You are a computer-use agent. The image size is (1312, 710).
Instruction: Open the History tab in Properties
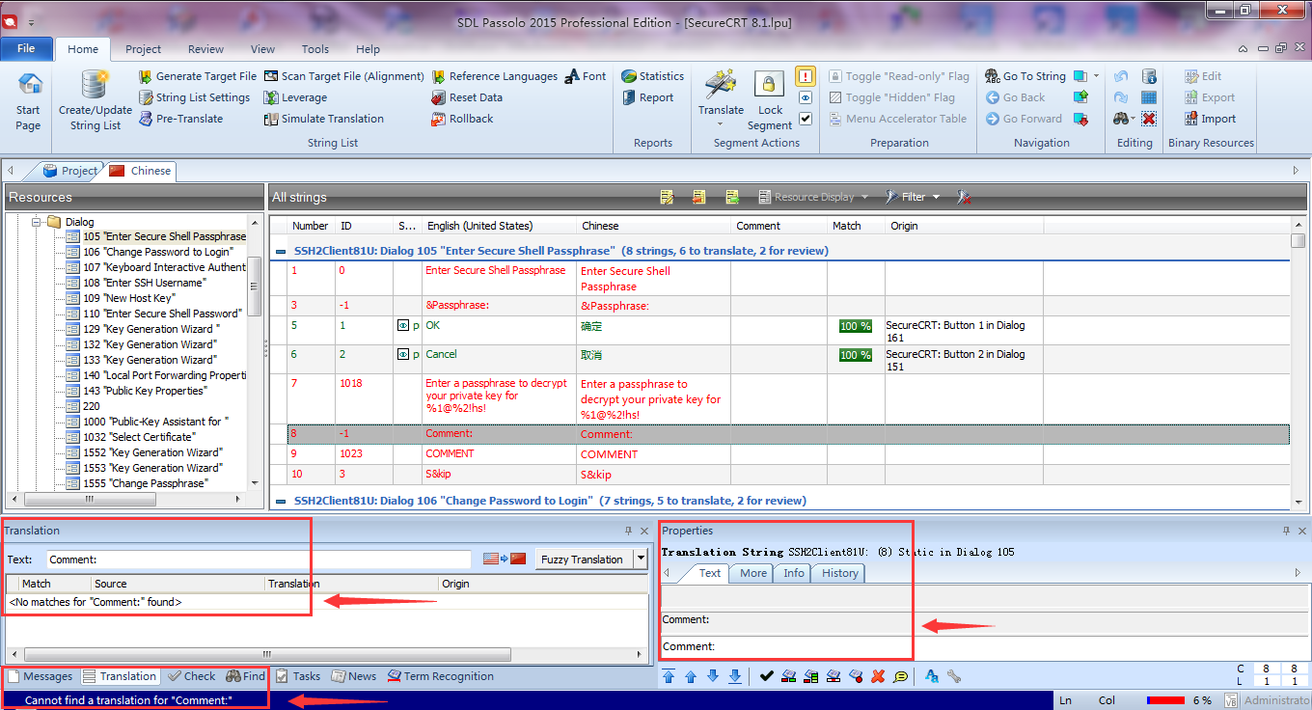839,573
